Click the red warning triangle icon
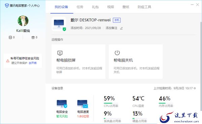The width and height of the screenshot is (202, 124). pos(8,61)
